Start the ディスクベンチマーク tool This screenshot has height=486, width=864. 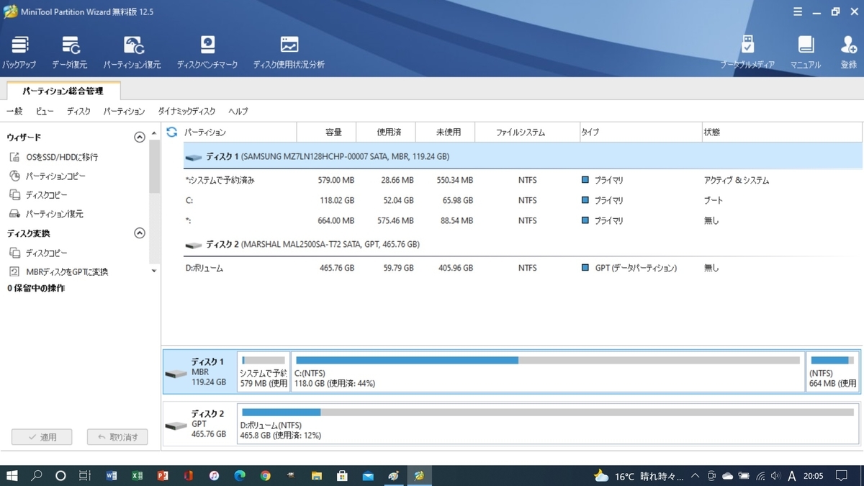tap(207, 53)
